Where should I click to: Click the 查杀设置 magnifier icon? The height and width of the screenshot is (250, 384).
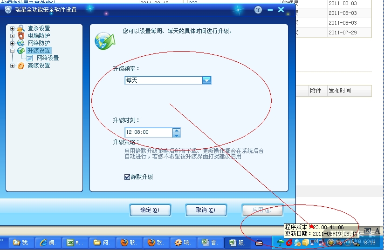pyautogui.click(x=21, y=28)
